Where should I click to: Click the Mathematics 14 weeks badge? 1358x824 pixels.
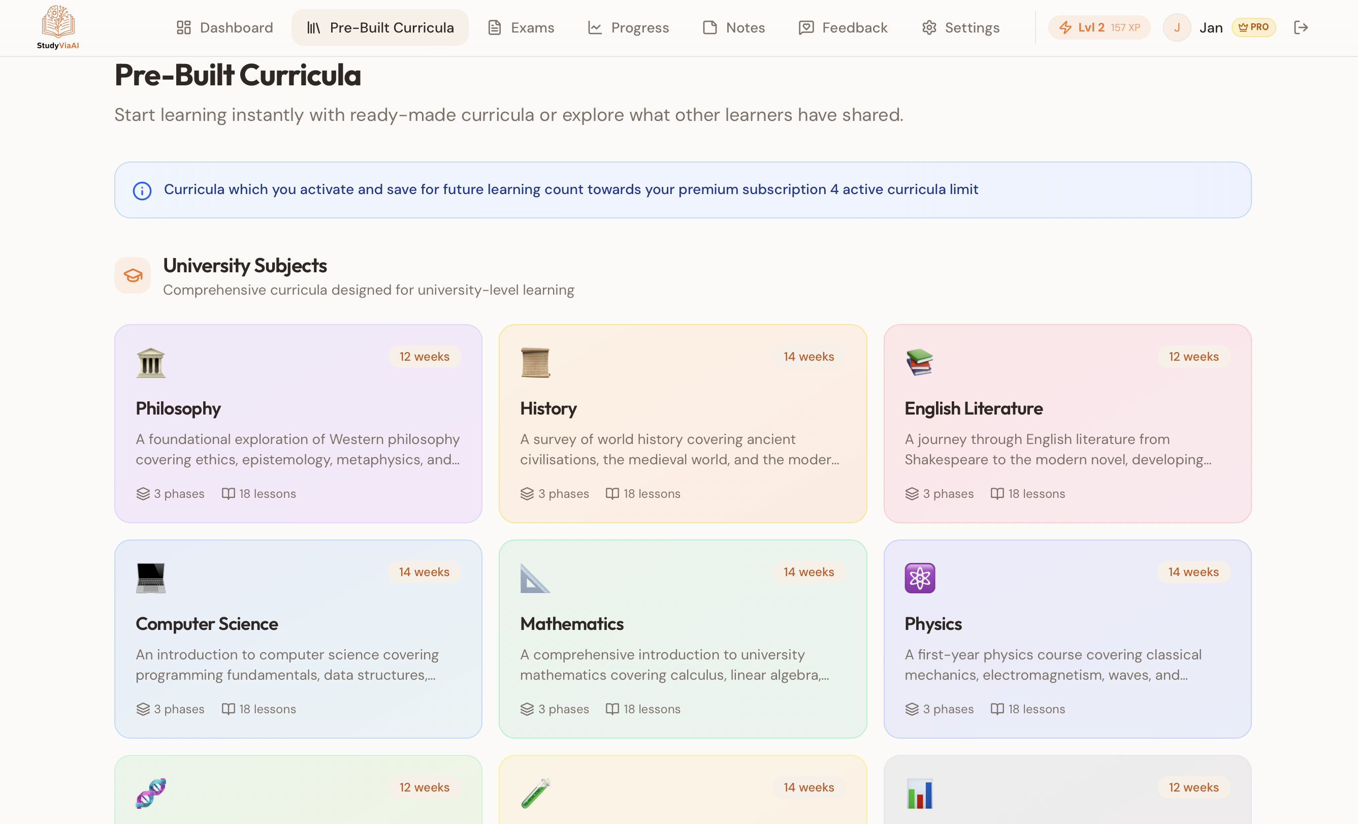809,572
